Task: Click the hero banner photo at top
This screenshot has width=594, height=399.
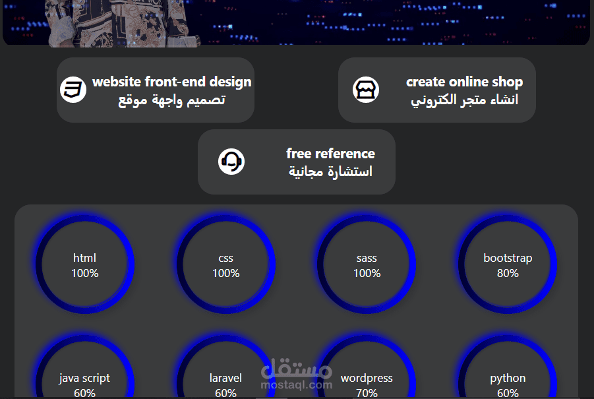Action: tap(296, 22)
